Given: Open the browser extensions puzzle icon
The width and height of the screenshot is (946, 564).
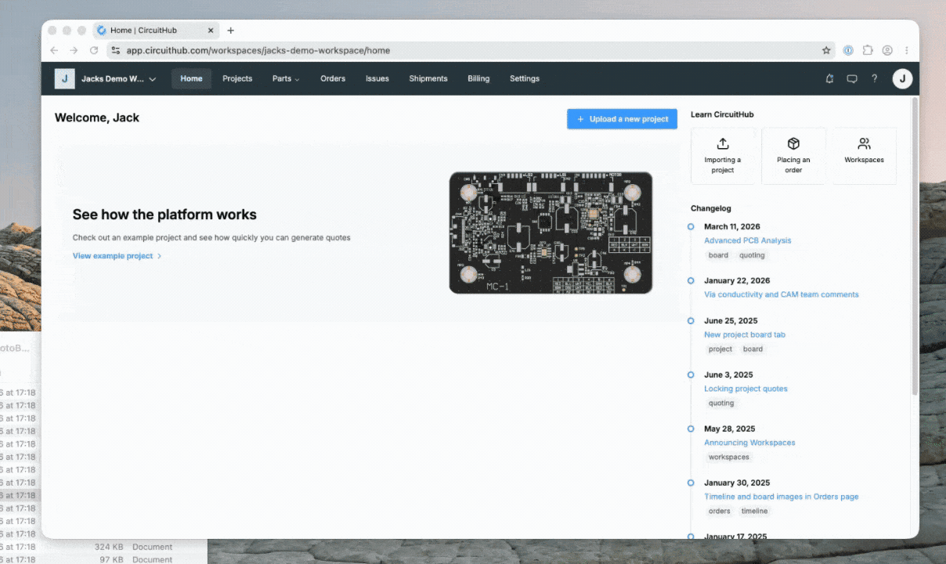Looking at the screenshot, I should point(868,50).
